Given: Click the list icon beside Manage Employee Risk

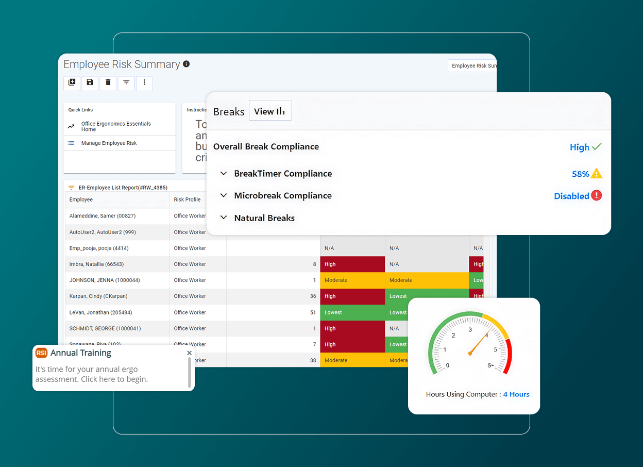Looking at the screenshot, I should tap(73, 143).
